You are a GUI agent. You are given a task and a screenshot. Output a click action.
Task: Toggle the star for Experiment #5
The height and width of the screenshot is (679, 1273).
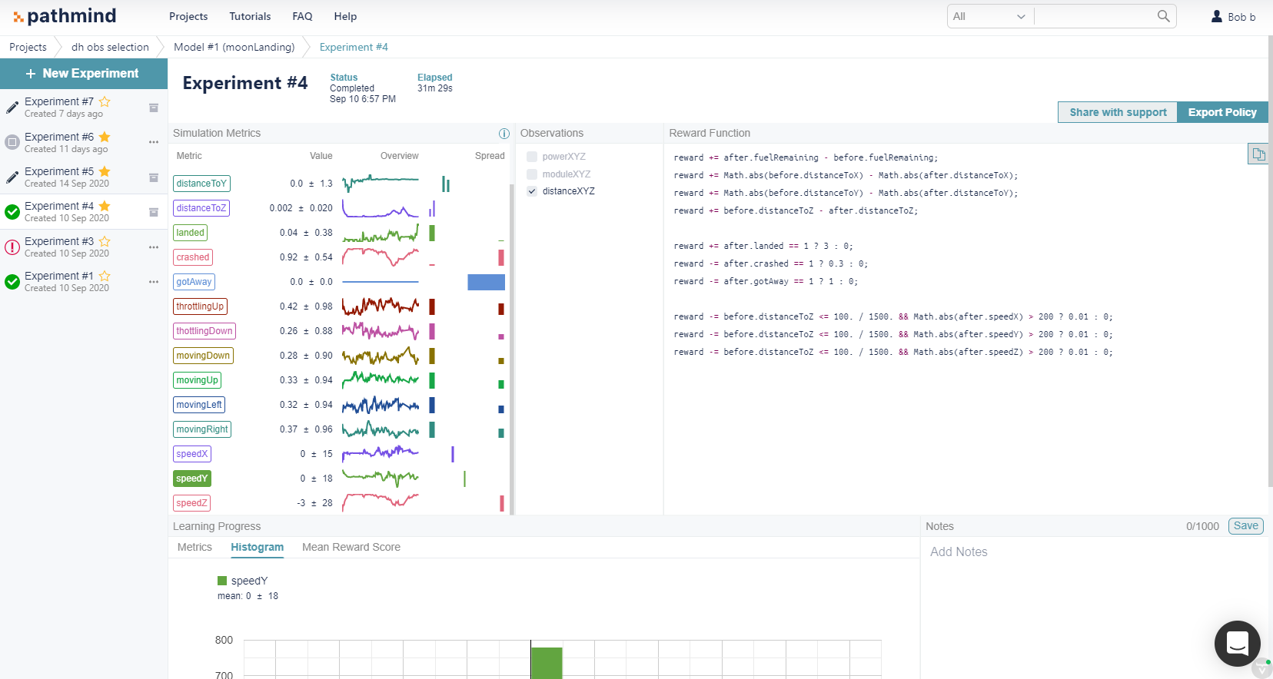[105, 171]
